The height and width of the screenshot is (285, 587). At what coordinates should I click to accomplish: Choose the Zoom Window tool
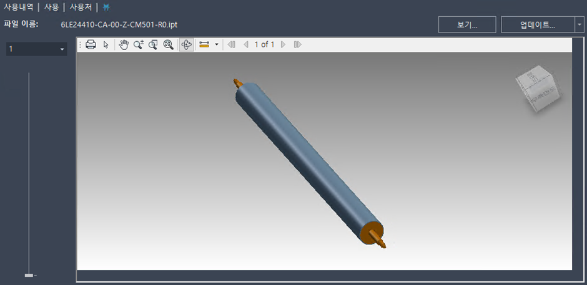pyautogui.click(x=153, y=45)
